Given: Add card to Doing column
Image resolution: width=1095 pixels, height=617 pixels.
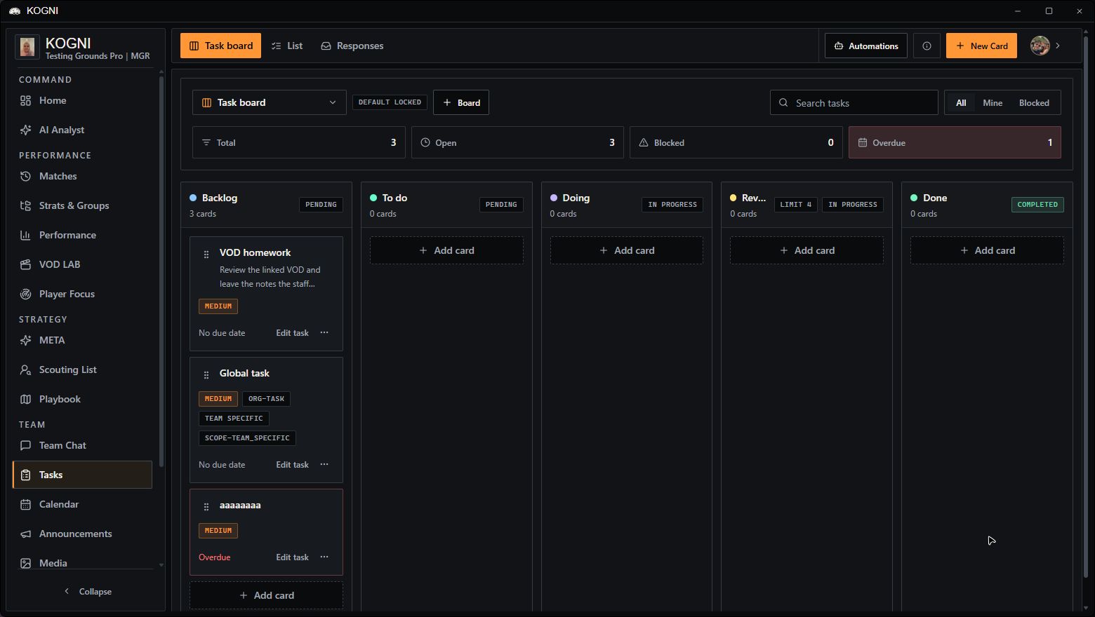Looking at the screenshot, I should [627, 250].
